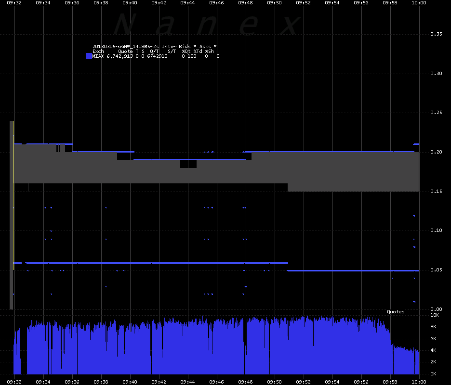Click the 6K quotes axis label
This screenshot has width=451, height=385.
pyautogui.click(x=434, y=339)
